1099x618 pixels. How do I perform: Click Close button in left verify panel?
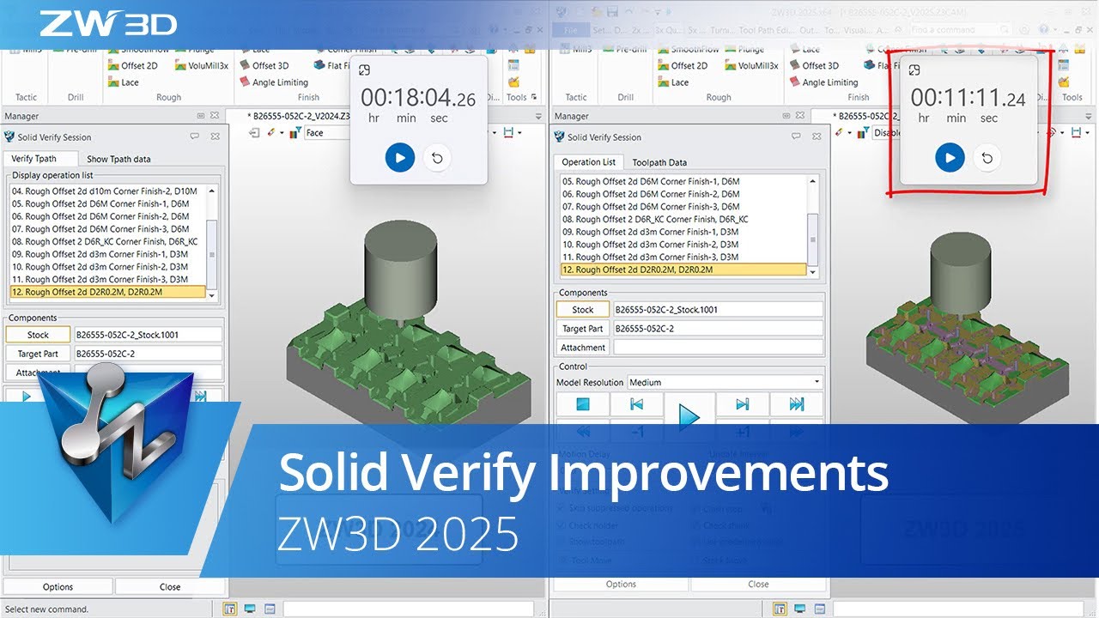coord(170,587)
